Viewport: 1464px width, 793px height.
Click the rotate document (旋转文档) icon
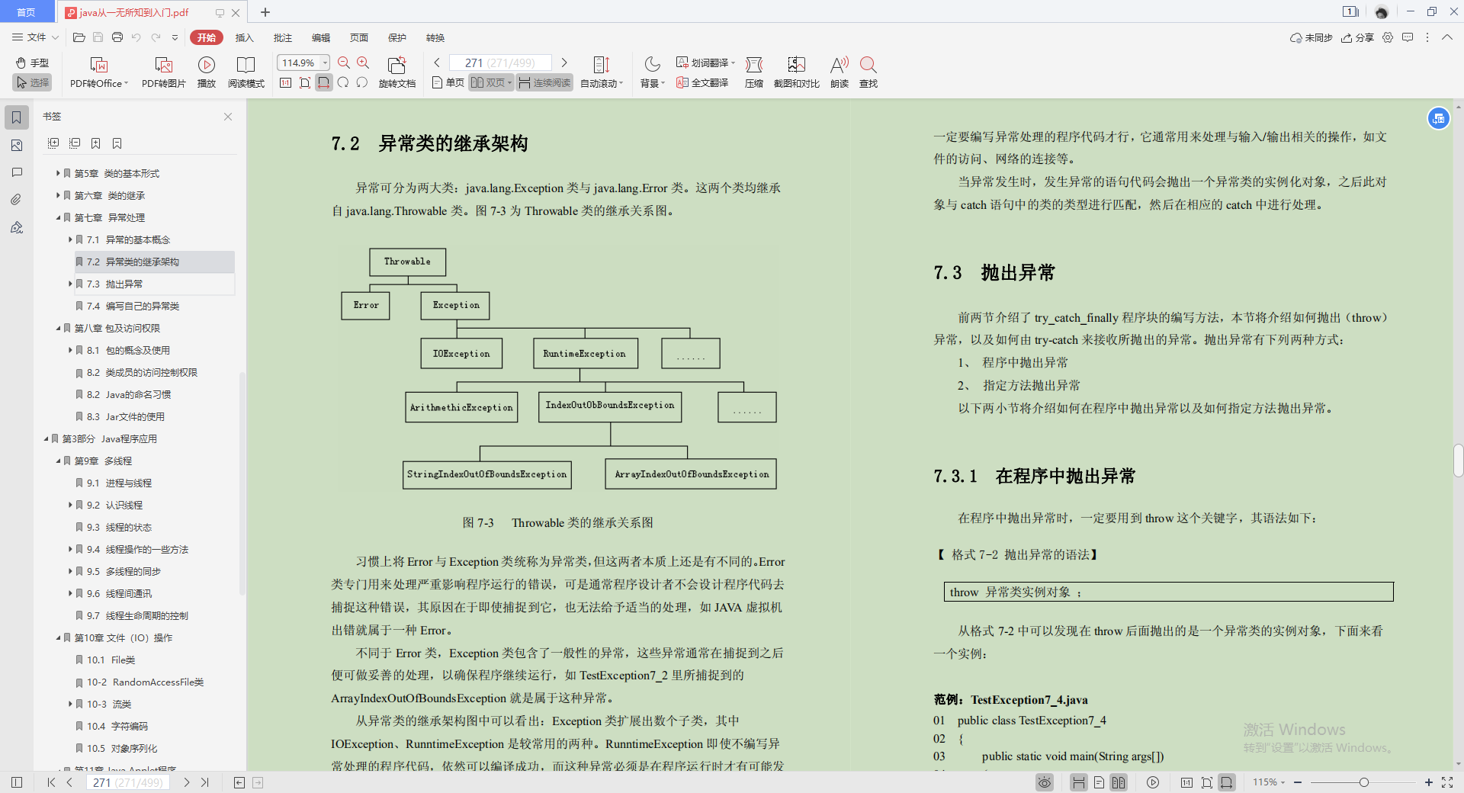click(x=396, y=72)
